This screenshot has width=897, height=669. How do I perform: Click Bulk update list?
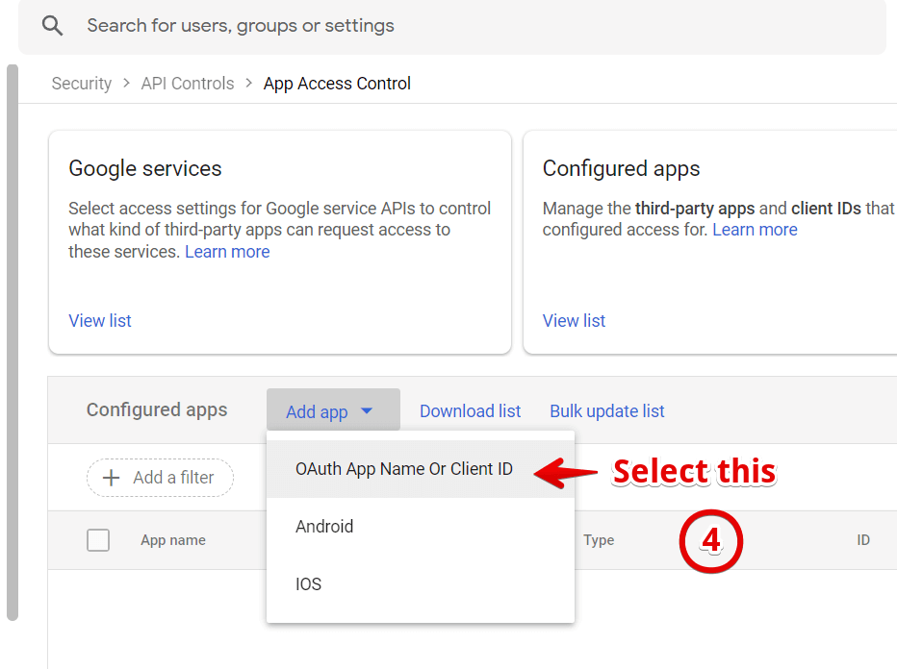click(x=606, y=411)
